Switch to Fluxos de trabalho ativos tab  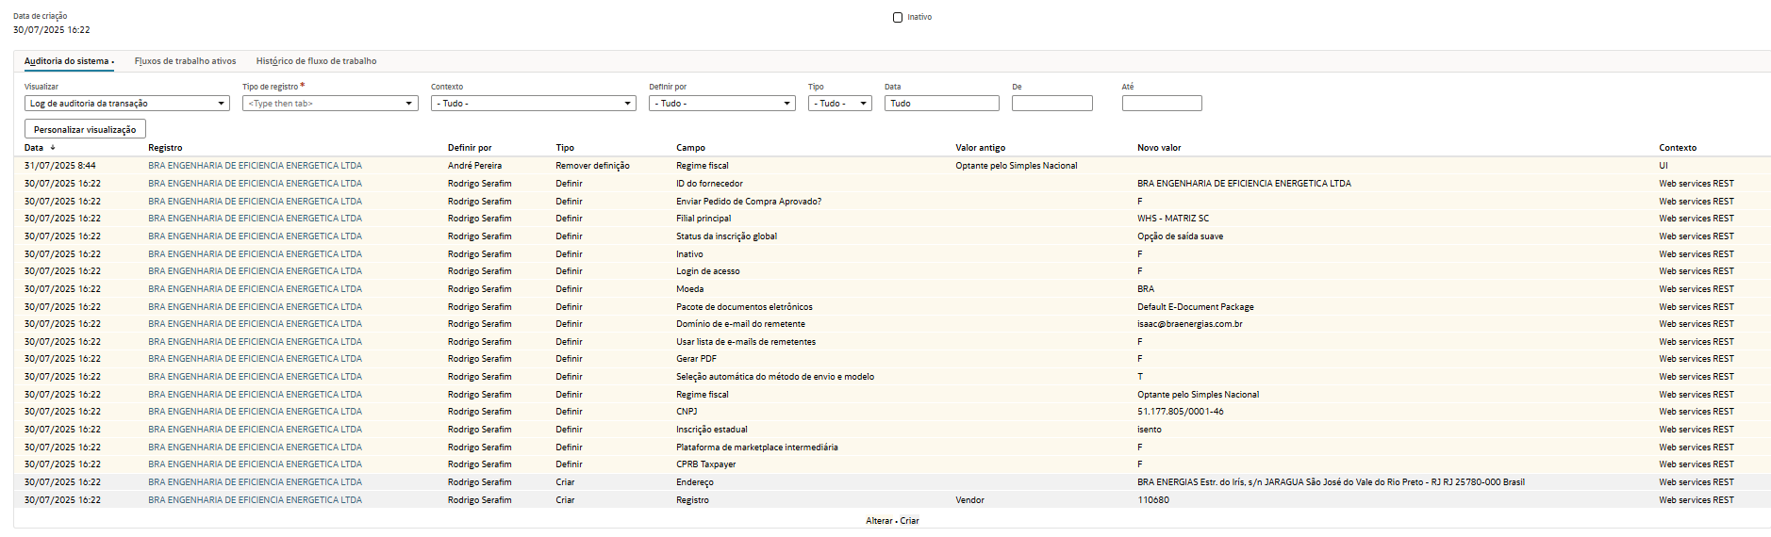coord(185,61)
